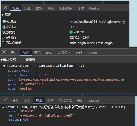Select the key hash string value

tap(71, 80)
